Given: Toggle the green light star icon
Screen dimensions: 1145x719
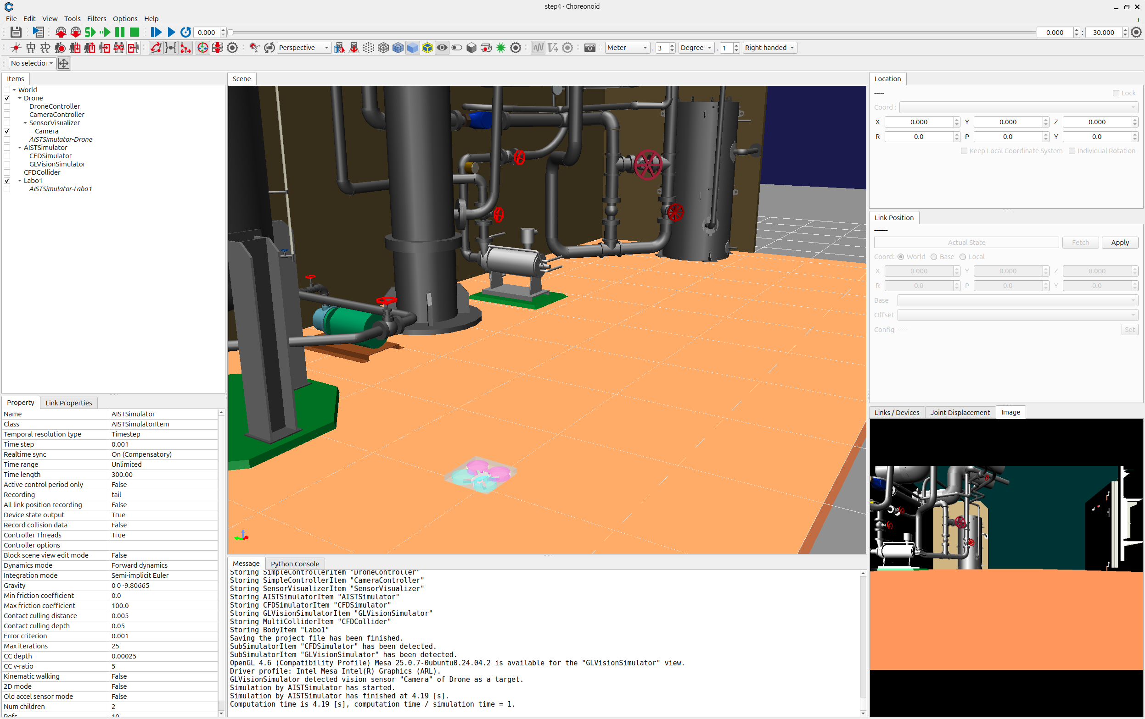Looking at the screenshot, I should (501, 48).
